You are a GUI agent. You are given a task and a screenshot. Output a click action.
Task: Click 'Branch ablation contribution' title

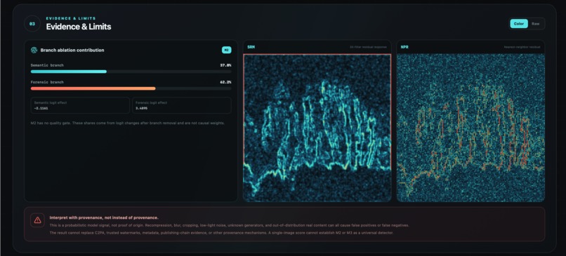tap(72, 50)
